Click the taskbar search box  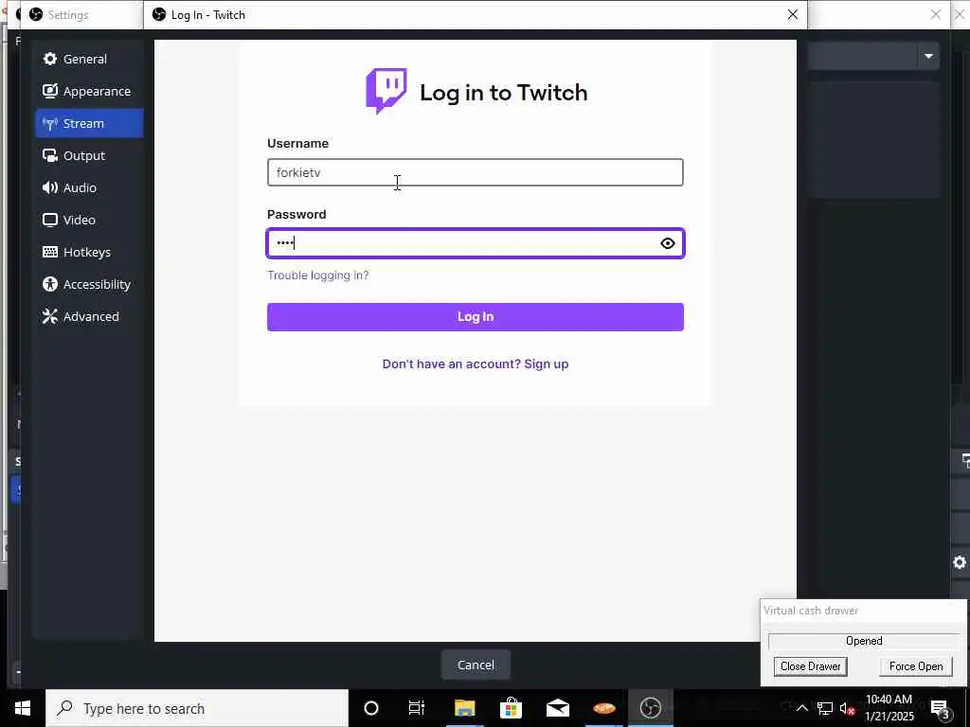pyautogui.click(x=197, y=708)
